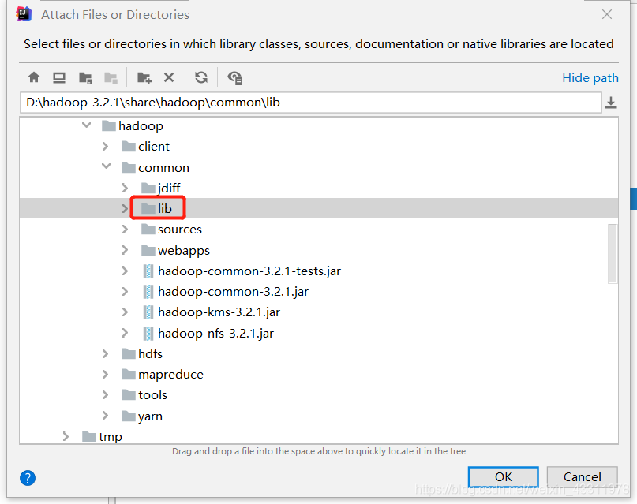Screen dimensions: 637x504
Task: Expand the mapreduce folder arrow
Action: 105,374
